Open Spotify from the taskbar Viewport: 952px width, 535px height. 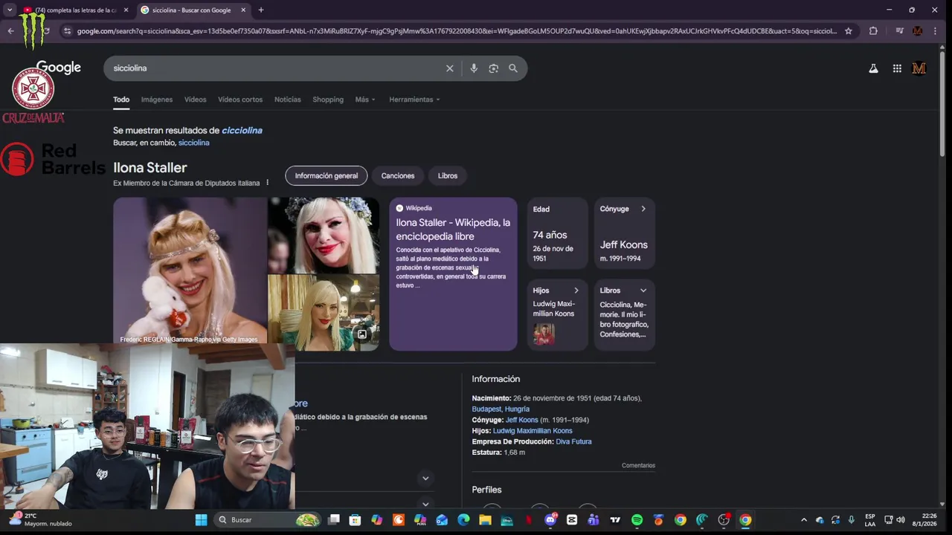pos(637,520)
